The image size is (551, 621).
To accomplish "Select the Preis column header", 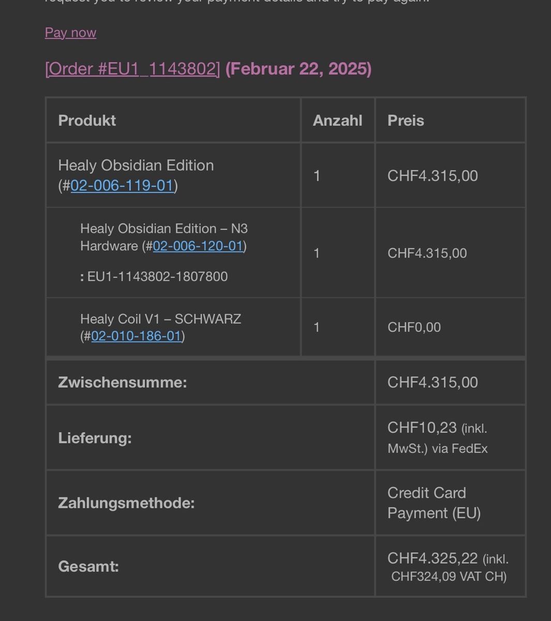I will click(x=406, y=121).
